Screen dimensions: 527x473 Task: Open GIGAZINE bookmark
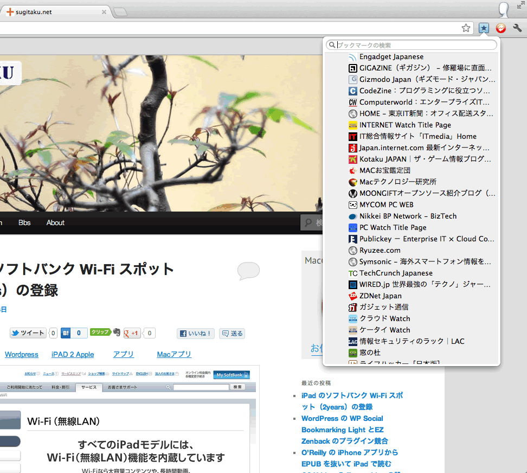412,68
